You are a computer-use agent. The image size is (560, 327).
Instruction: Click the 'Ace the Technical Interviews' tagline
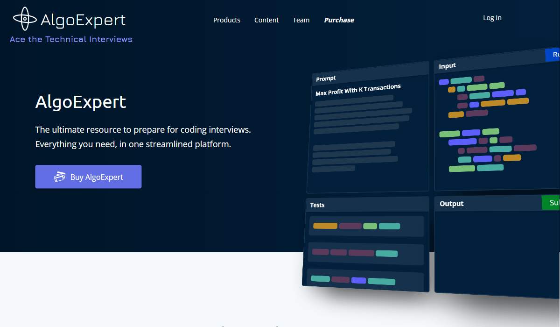click(x=71, y=39)
